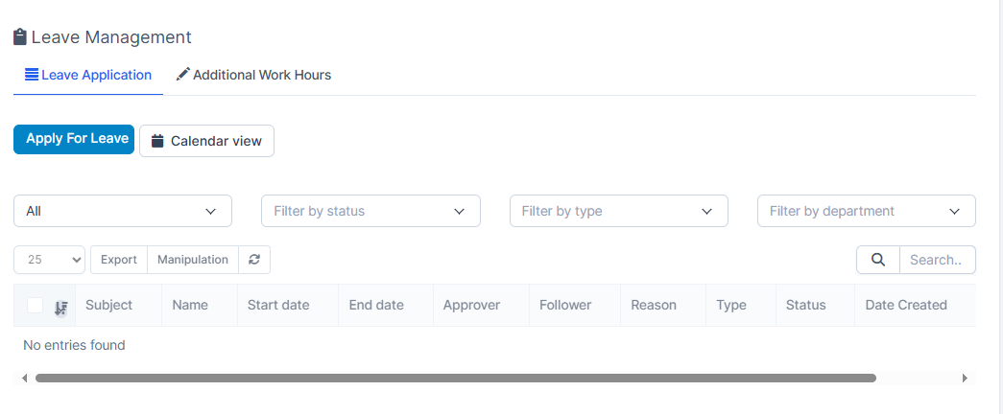1003x414 pixels.
Task: Click the Manipulation button
Action: pyautogui.click(x=193, y=260)
